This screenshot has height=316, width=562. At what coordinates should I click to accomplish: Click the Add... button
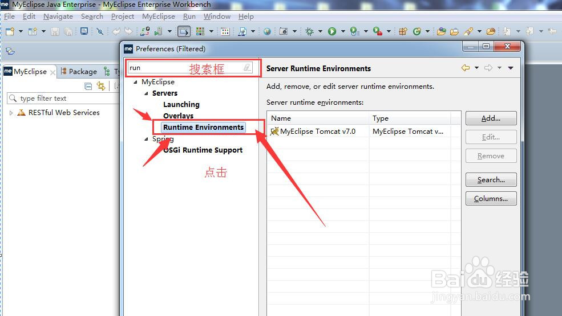pyautogui.click(x=491, y=118)
